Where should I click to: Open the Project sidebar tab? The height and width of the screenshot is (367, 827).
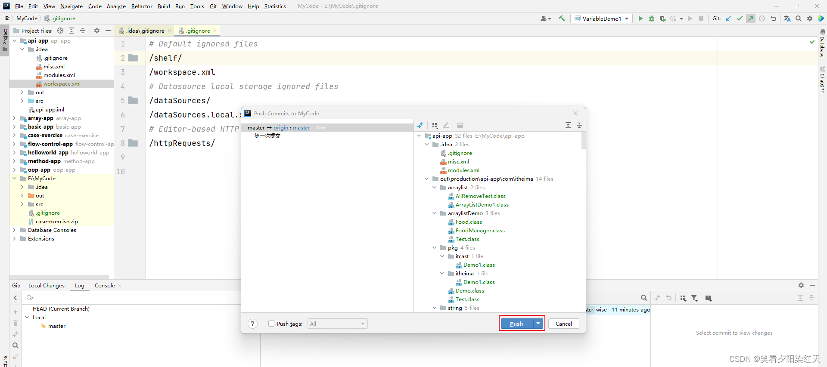pyautogui.click(x=5, y=40)
